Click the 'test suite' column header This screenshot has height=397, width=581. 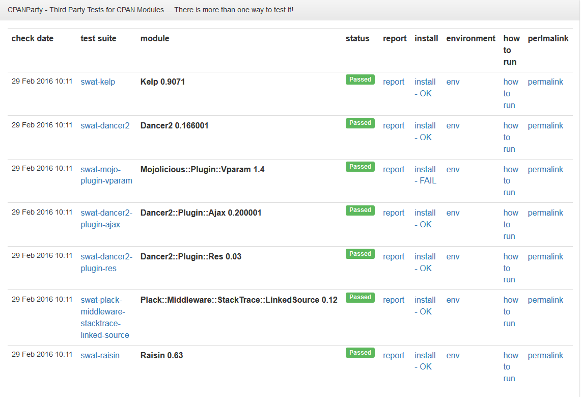(99, 39)
